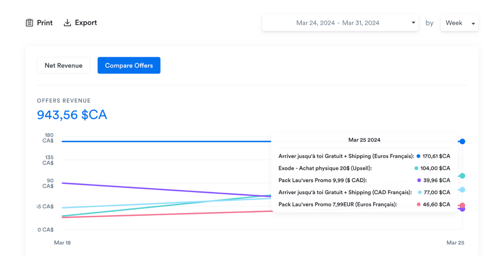The image size is (503, 268).
Task: Click teal swatch beside 104,00 $CA
Action: (x=416, y=168)
